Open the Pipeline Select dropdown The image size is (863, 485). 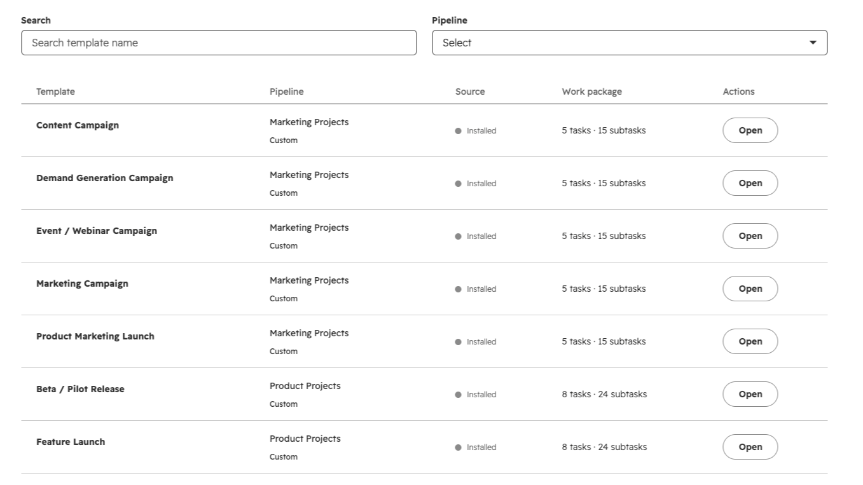pyautogui.click(x=630, y=43)
